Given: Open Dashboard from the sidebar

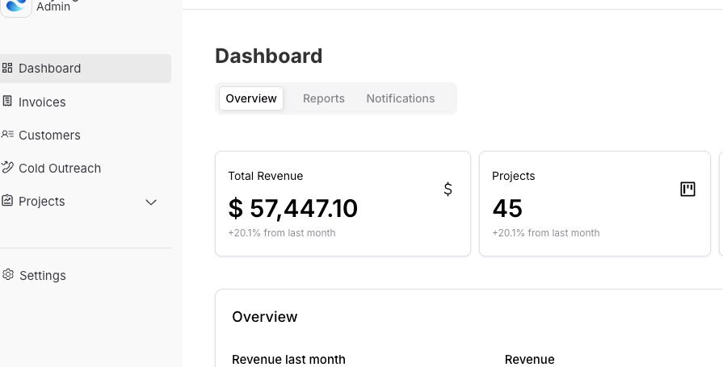Looking at the screenshot, I should 86,69.
